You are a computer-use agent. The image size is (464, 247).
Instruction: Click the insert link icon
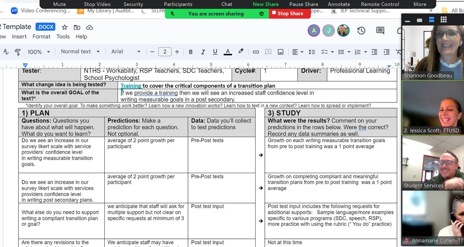[x=256, y=51]
